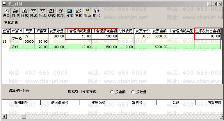This screenshot has height=121, width=224.
Task: Click the 供货单位 column header
Action: 209,102
